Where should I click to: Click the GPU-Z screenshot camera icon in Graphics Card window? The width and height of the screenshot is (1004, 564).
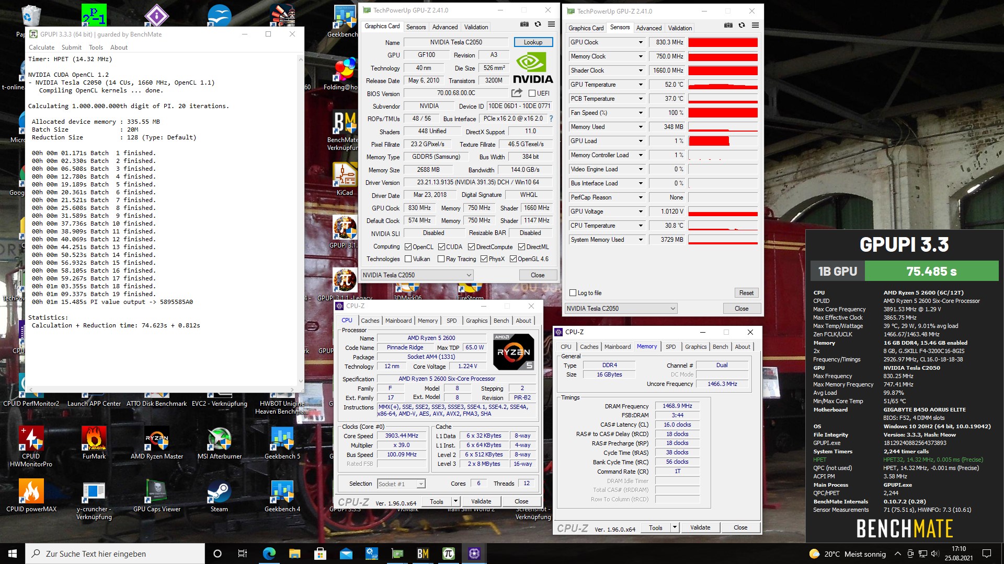point(524,24)
